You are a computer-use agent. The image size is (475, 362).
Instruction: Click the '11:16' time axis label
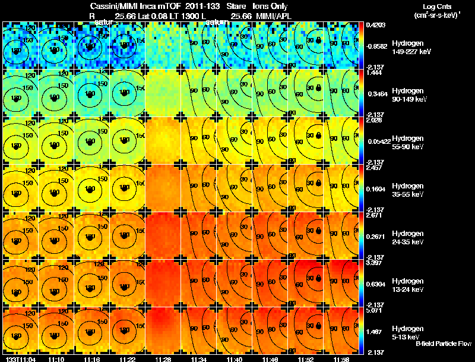coord(92,359)
